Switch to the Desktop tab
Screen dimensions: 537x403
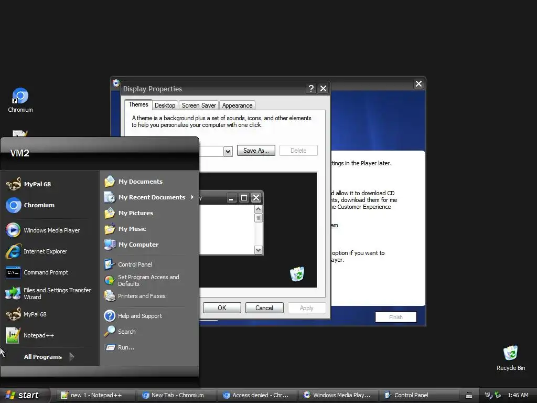(165, 105)
